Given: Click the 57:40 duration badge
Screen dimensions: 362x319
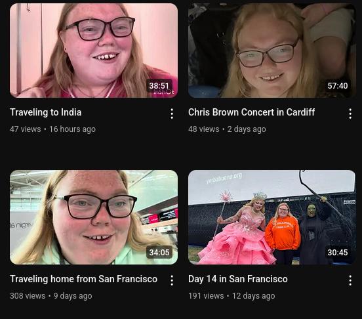Looking at the screenshot, I should [338, 86].
